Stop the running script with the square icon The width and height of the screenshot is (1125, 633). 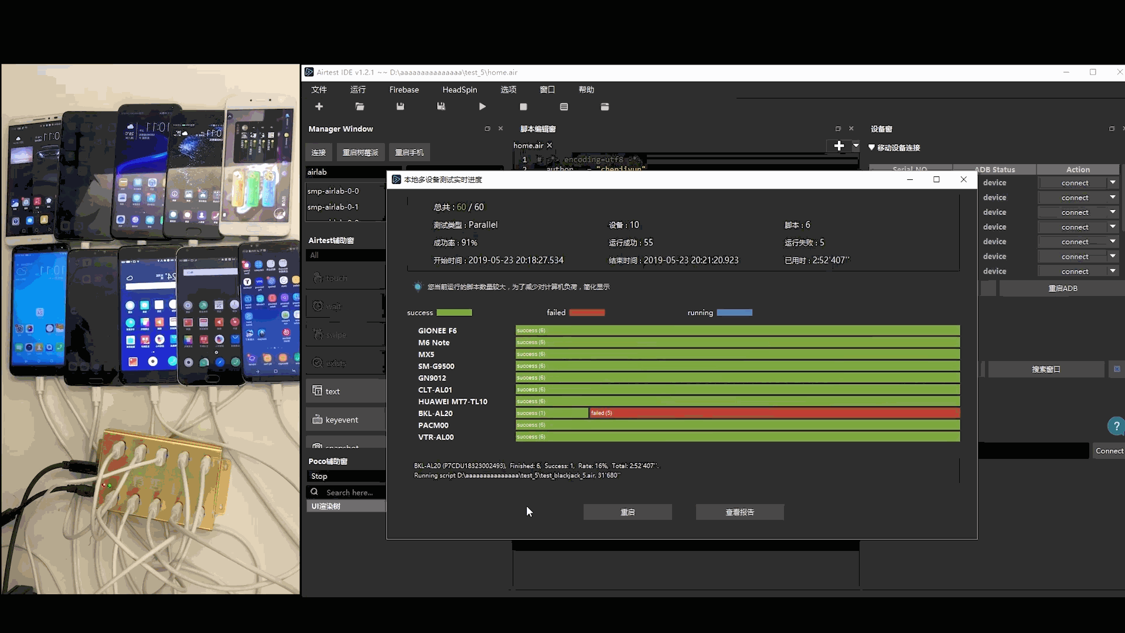pyautogui.click(x=523, y=107)
